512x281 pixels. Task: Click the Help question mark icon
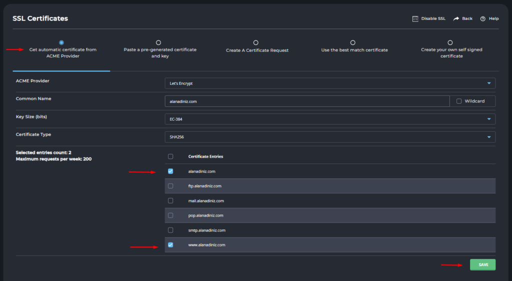pyautogui.click(x=483, y=18)
